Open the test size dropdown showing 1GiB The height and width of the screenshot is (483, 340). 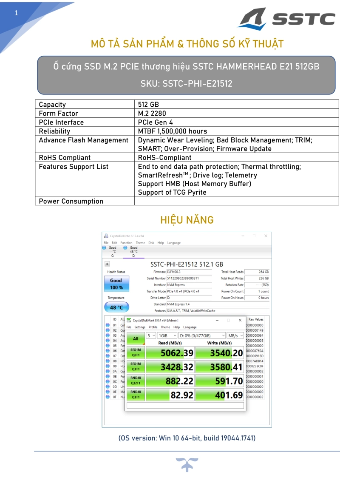coord(167,335)
